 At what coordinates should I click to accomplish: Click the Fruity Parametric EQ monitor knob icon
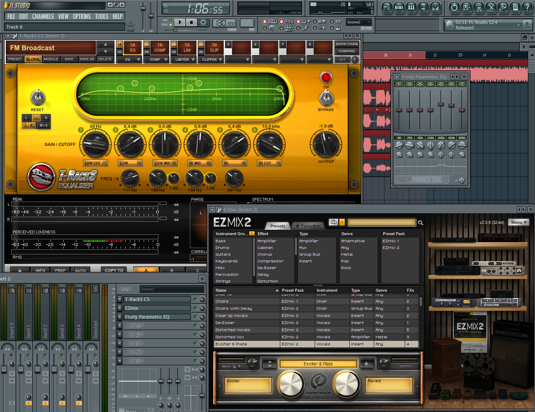coord(461,180)
